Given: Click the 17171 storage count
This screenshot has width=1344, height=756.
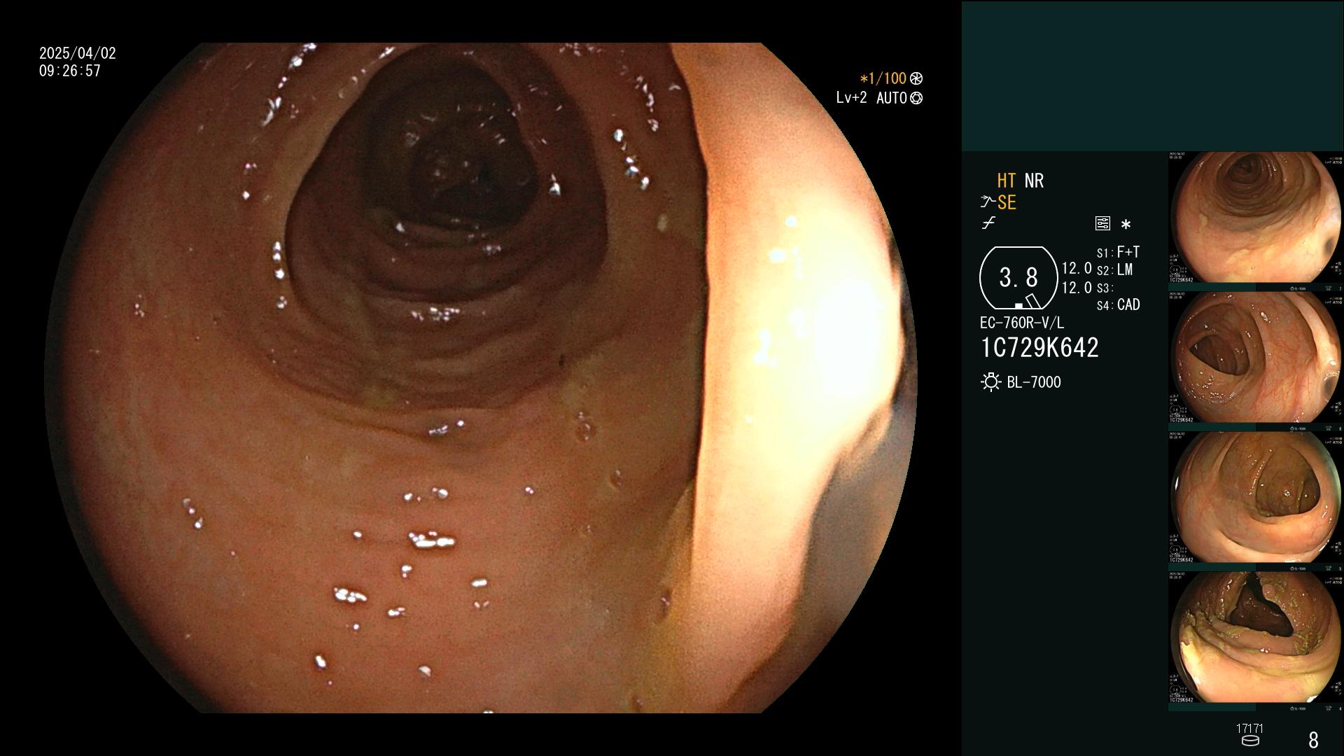Looking at the screenshot, I should click(1250, 729).
